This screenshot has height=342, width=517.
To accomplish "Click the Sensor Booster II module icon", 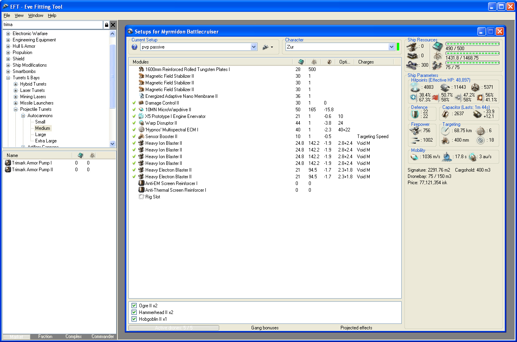I will coord(141,136).
